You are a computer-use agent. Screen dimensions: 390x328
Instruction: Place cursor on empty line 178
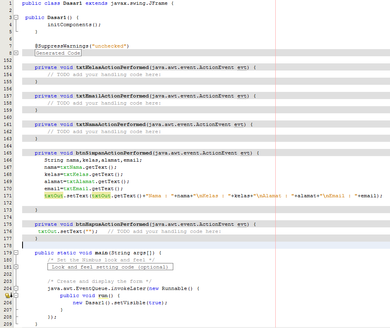click(x=206, y=246)
